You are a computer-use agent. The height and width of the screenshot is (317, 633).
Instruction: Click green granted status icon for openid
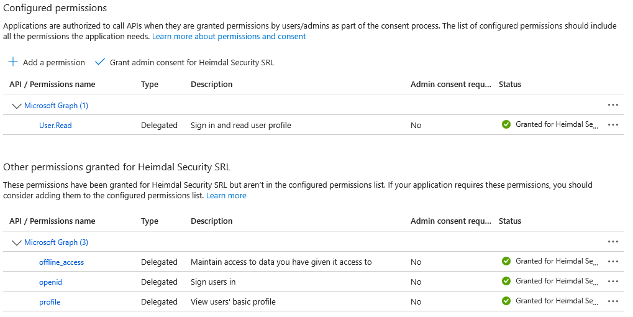point(506,281)
